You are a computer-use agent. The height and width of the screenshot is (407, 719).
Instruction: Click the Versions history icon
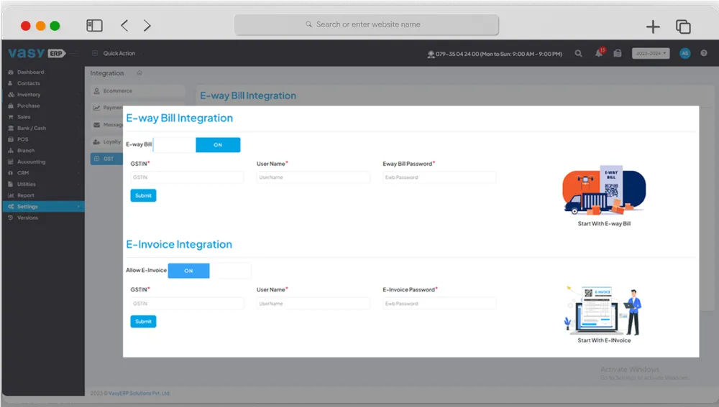[11, 218]
